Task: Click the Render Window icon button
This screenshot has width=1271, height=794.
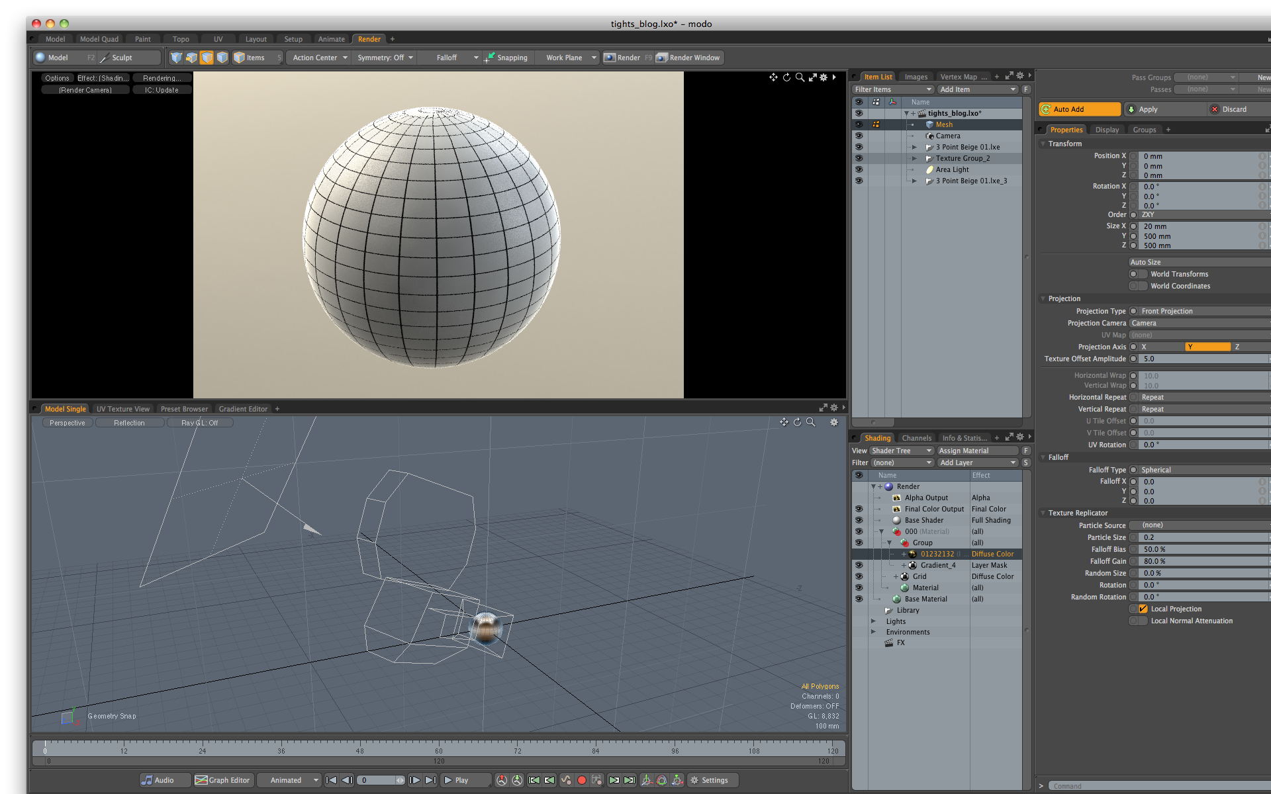Action: 662,58
